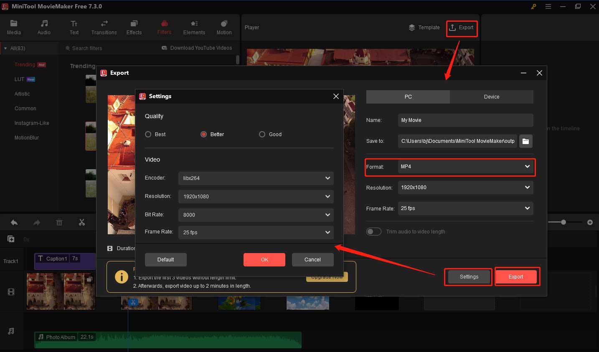Open the hamburger menu in the title bar
Image resolution: width=599 pixels, height=352 pixels.
(548, 6)
